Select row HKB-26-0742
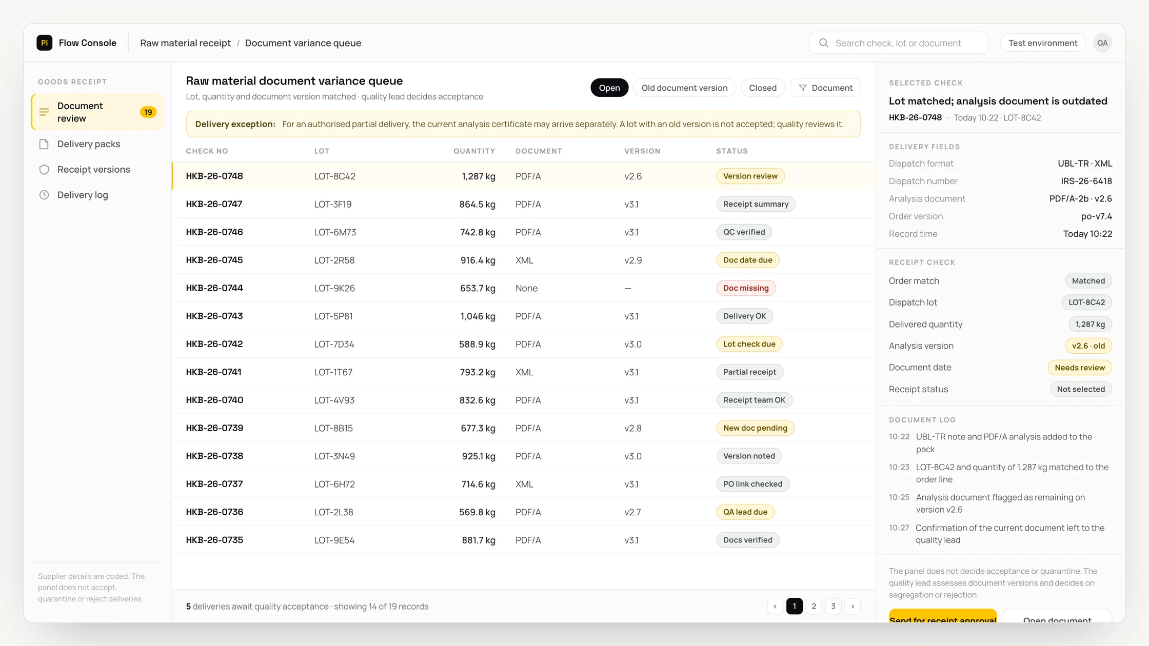Screen dimensions: 1149x646 (x=523, y=344)
